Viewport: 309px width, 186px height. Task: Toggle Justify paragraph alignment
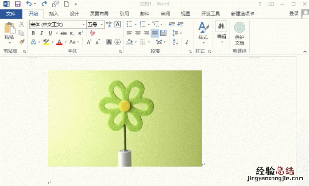point(154,33)
